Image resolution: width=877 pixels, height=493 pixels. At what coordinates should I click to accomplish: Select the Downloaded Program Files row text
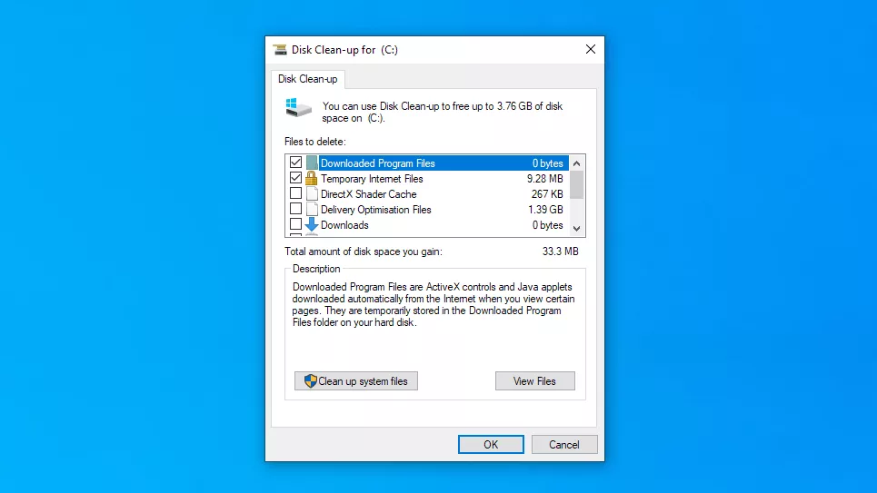pos(377,163)
